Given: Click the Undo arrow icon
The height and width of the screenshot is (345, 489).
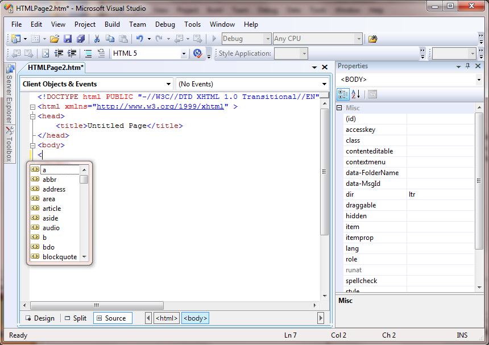Looking at the screenshot, I should tap(139, 39).
